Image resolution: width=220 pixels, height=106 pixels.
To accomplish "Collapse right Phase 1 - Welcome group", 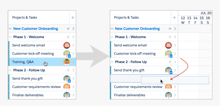I will click(112, 37).
